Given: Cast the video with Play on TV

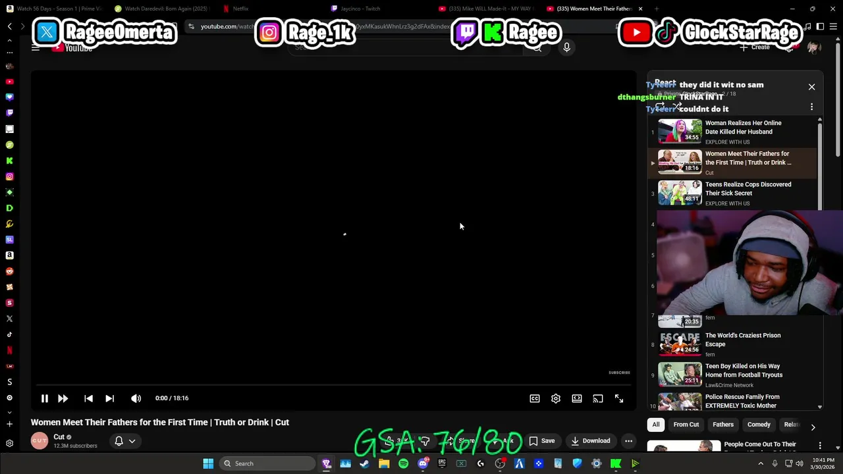Looking at the screenshot, I should click(598, 398).
